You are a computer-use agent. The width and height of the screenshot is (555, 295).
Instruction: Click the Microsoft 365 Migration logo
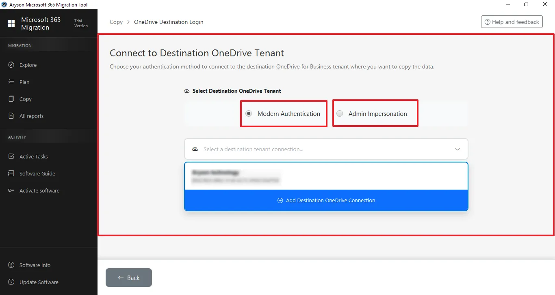[x=11, y=24]
